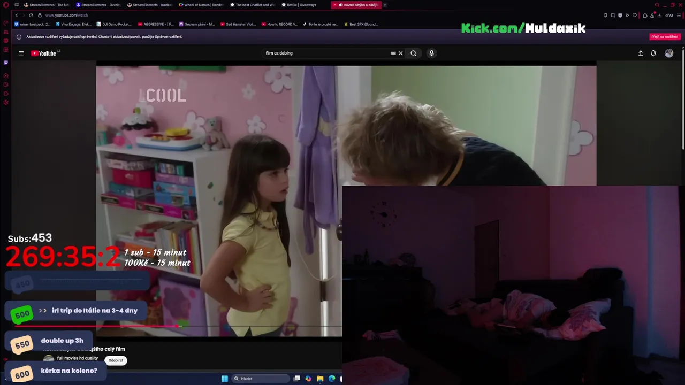
Task: Switch to the "StreamElements - Overlay" tab
Action: (x=98, y=5)
